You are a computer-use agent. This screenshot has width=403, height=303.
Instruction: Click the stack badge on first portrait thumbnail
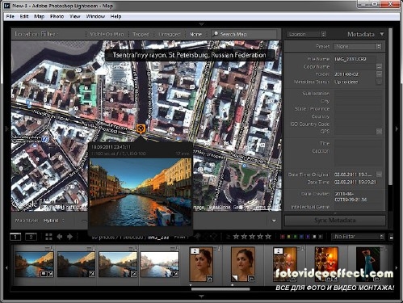195,251
